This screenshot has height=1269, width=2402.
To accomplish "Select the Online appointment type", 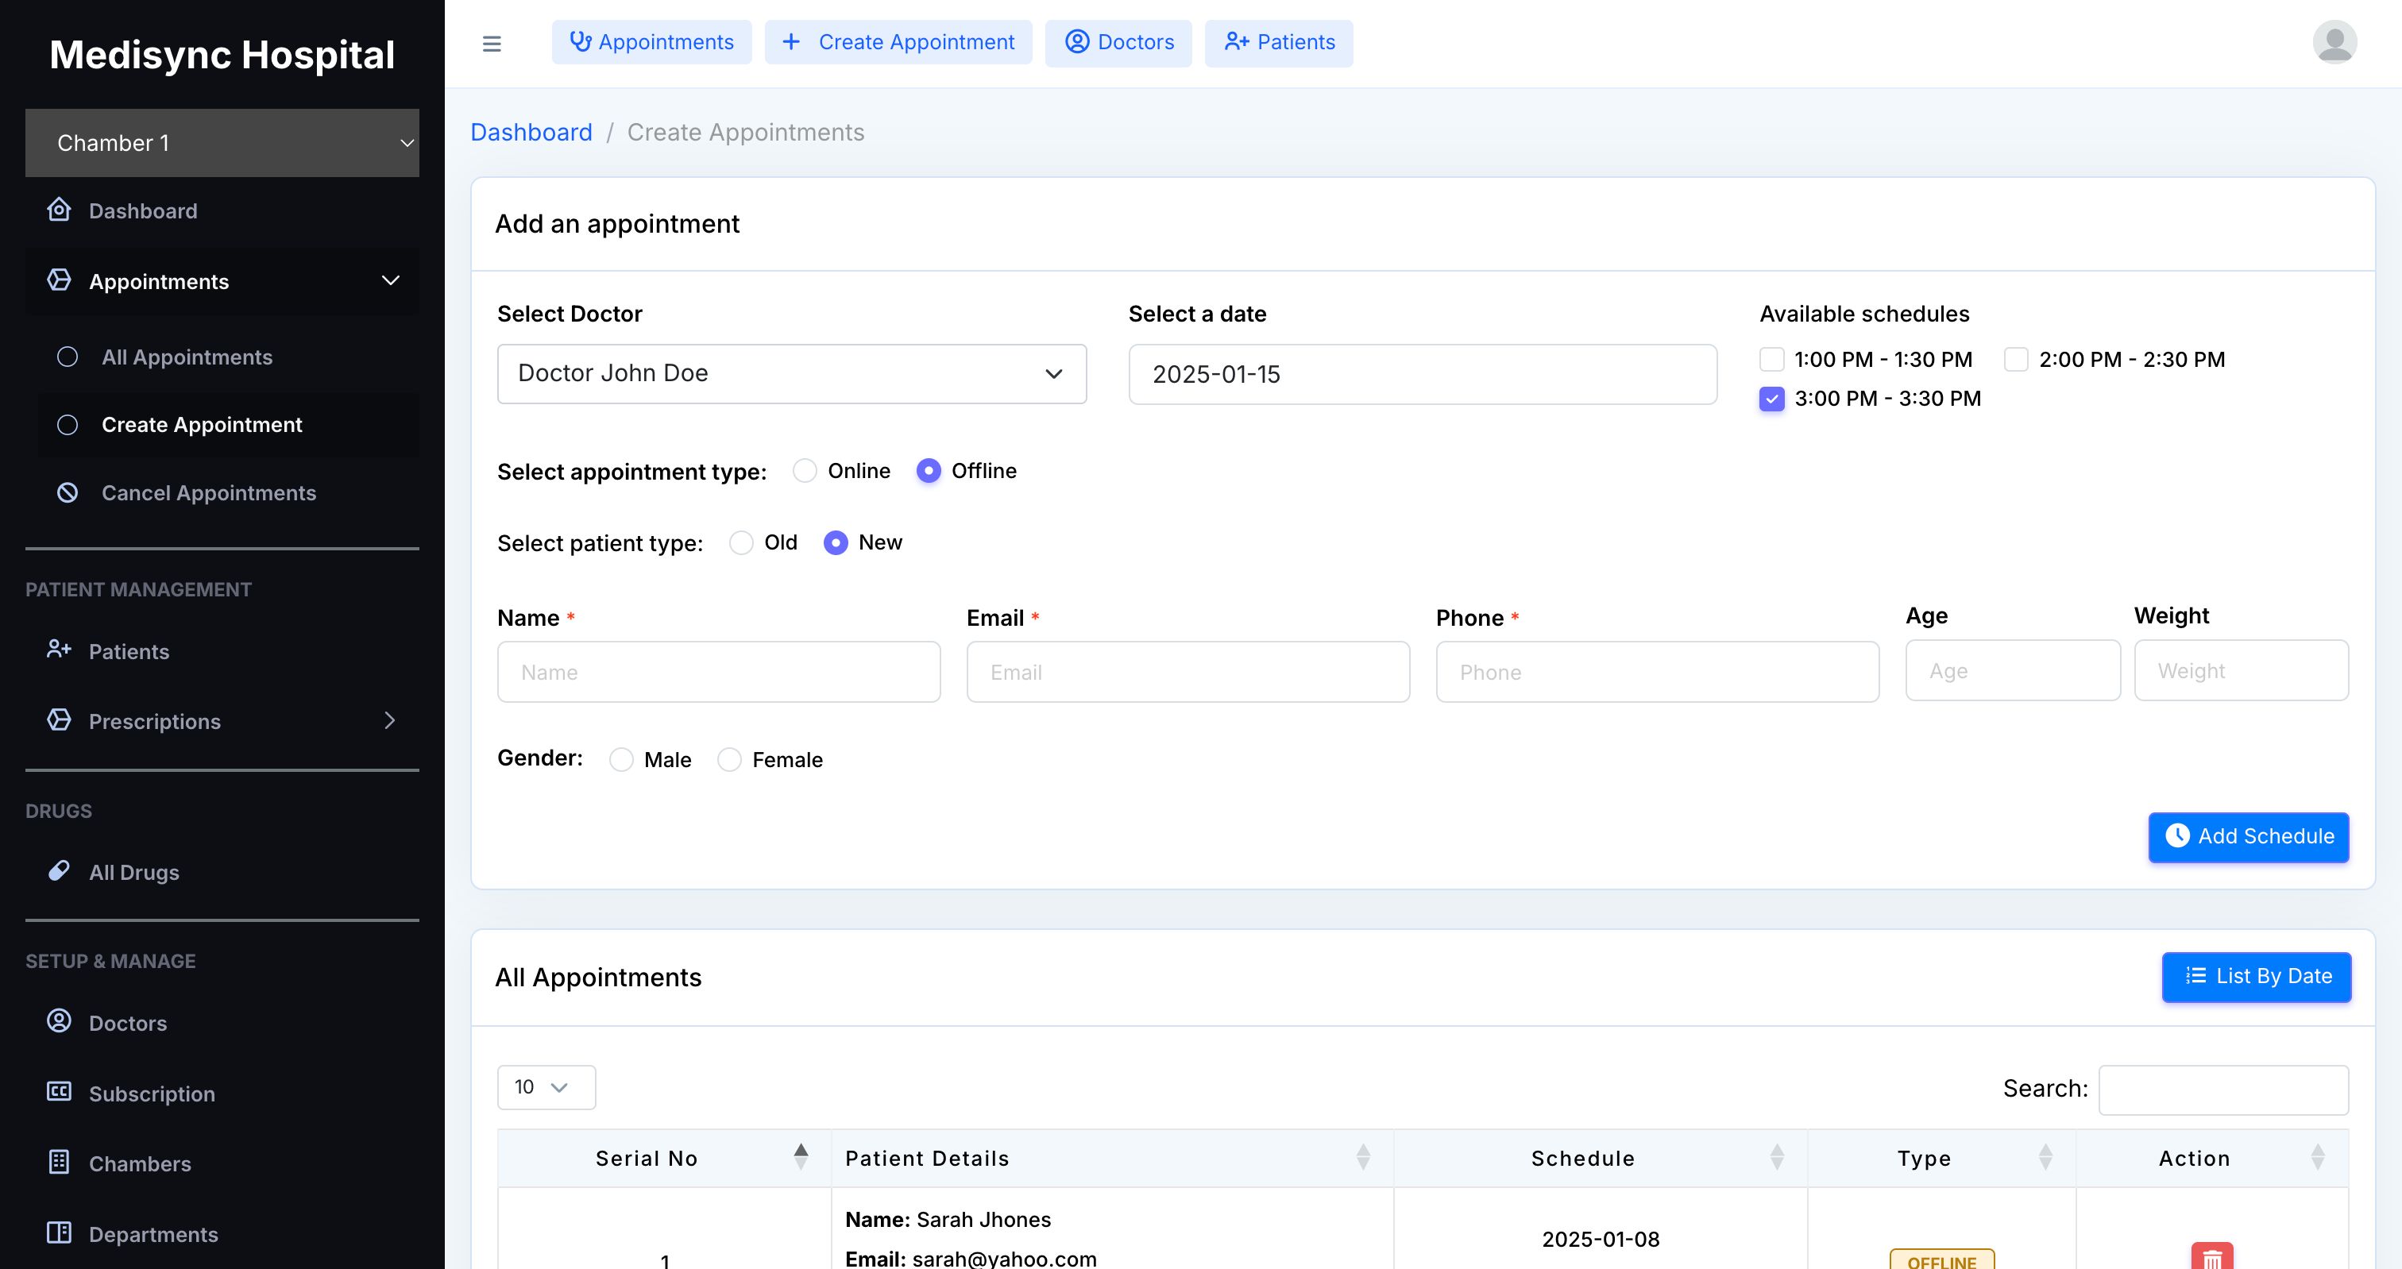I will [x=805, y=471].
